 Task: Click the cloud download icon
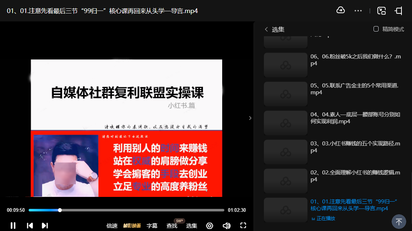tap(340, 11)
